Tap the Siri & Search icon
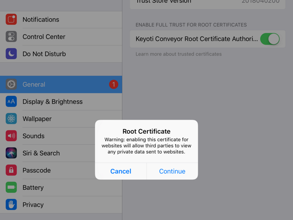 coord(11,153)
